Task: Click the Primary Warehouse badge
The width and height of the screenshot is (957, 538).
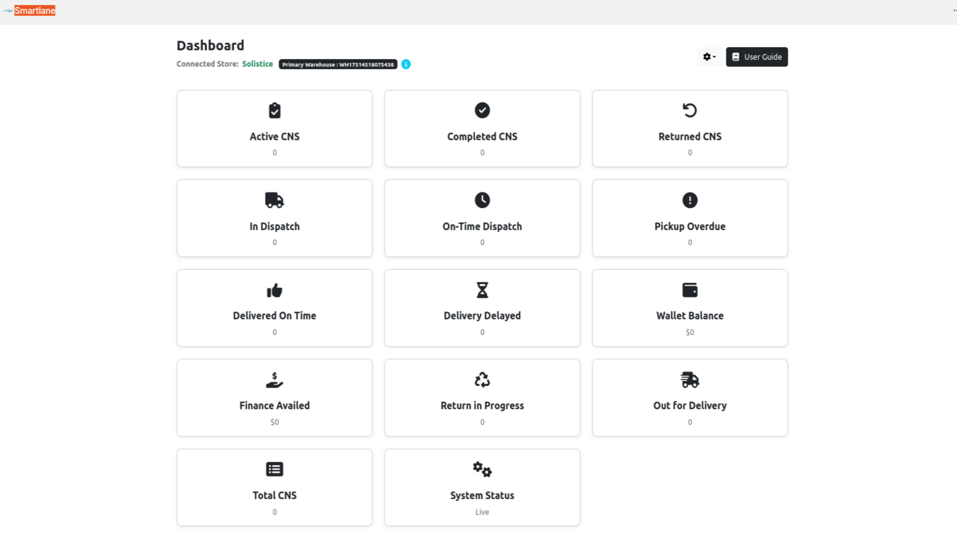Action: point(337,64)
